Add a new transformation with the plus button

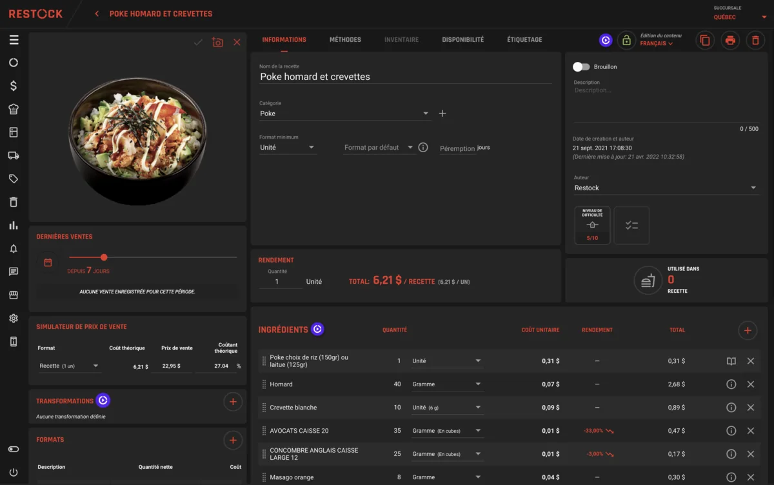(x=233, y=402)
